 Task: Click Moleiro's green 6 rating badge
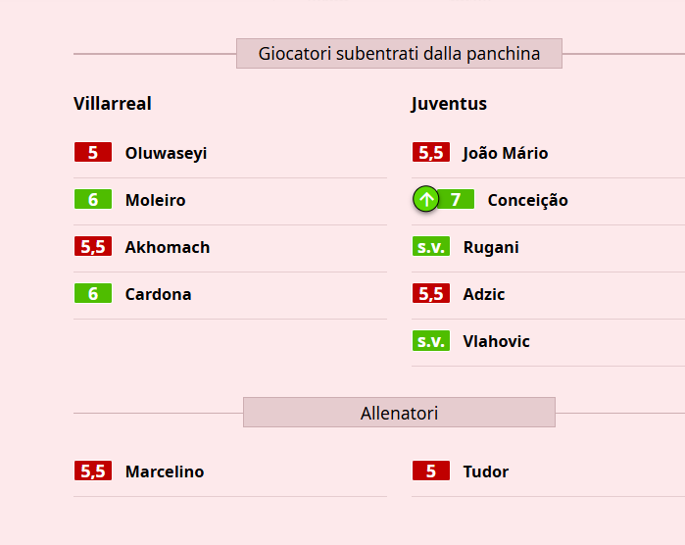[x=93, y=200]
